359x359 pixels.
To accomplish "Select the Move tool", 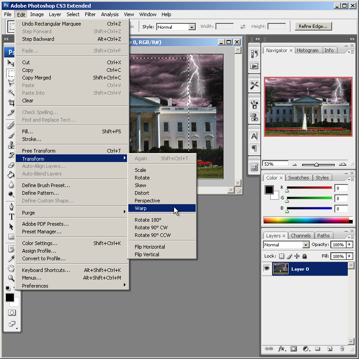I will pyautogui.click(x=11, y=63).
